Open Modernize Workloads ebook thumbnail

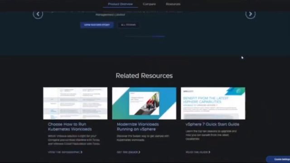point(144,103)
